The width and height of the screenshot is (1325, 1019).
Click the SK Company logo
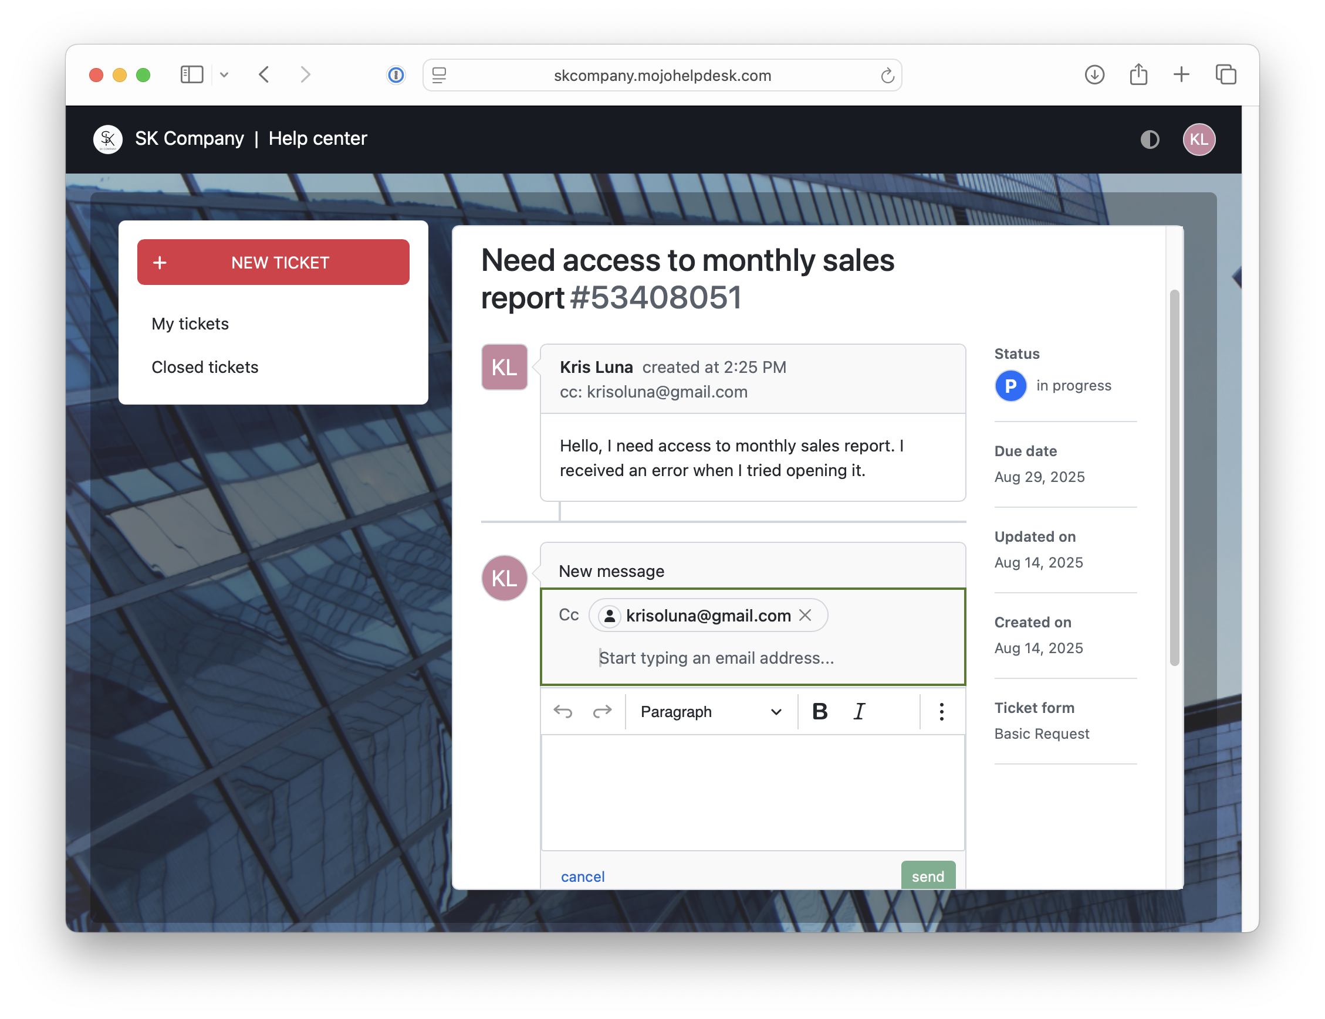click(x=108, y=140)
